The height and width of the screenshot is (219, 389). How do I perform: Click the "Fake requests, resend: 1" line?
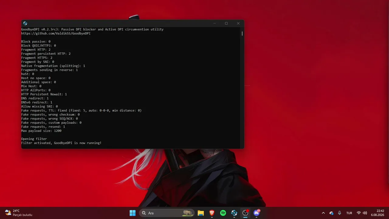[43, 127]
